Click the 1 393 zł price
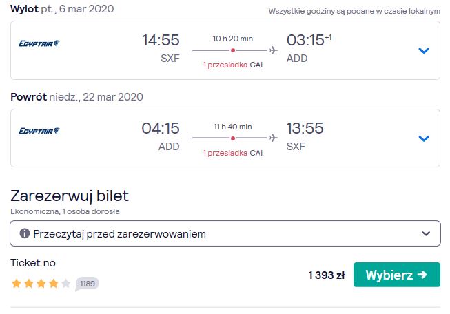 (327, 275)
